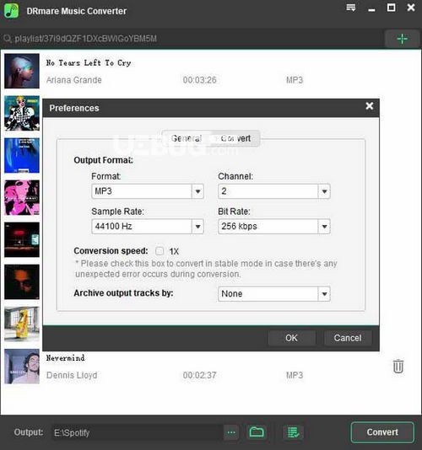Click the search magnifier icon
Viewport: 422px width, 450px height.
(x=8, y=39)
